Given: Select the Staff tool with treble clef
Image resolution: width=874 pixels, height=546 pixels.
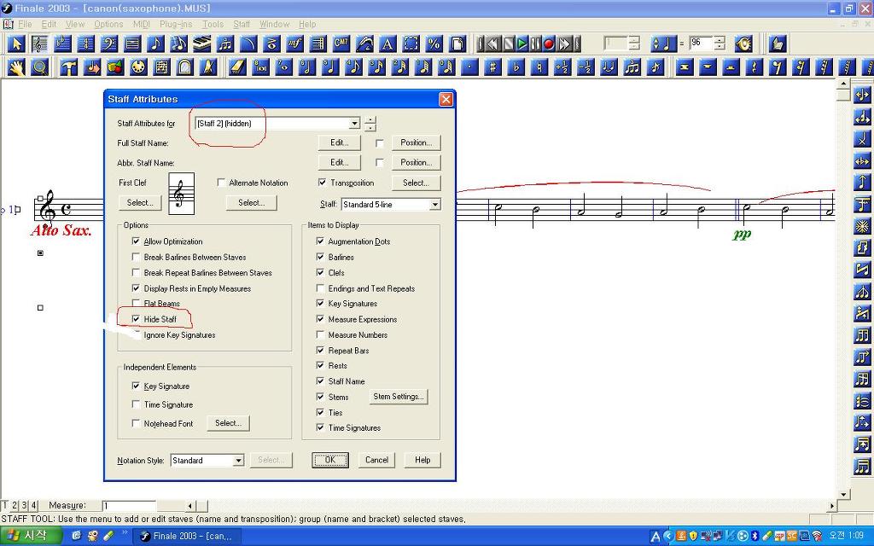Looking at the screenshot, I should click(x=39, y=44).
